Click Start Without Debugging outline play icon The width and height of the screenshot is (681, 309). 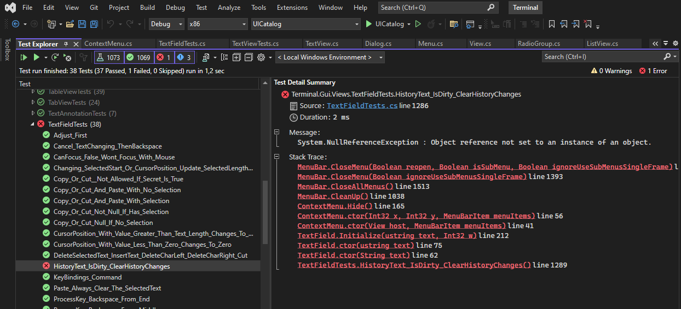pos(418,24)
